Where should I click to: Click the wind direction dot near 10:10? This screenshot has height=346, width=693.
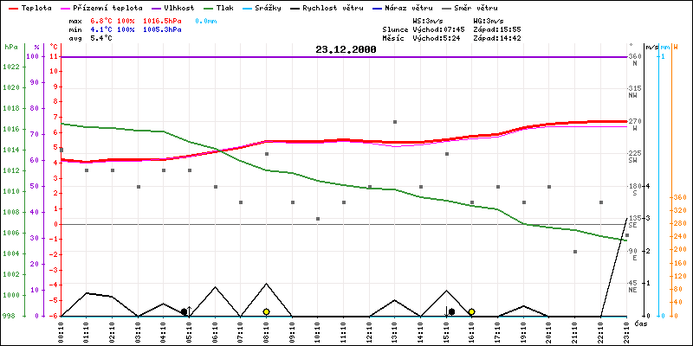318,219
